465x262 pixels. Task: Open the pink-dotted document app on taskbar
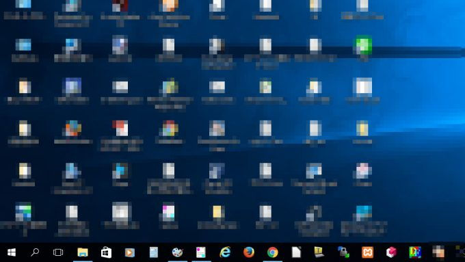click(201, 252)
